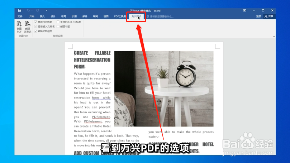Collapse the ribbon with the chevron arrow
This screenshot has height=163, width=290.
(274, 37)
